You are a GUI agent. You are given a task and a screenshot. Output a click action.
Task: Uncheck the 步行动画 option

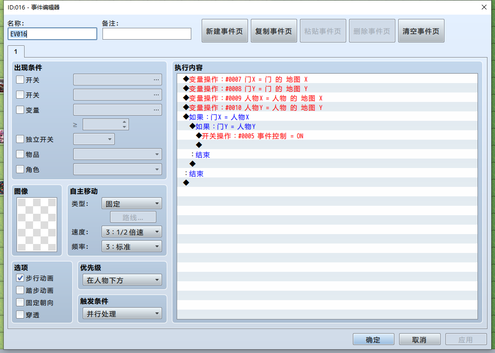pyautogui.click(x=20, y=278)
